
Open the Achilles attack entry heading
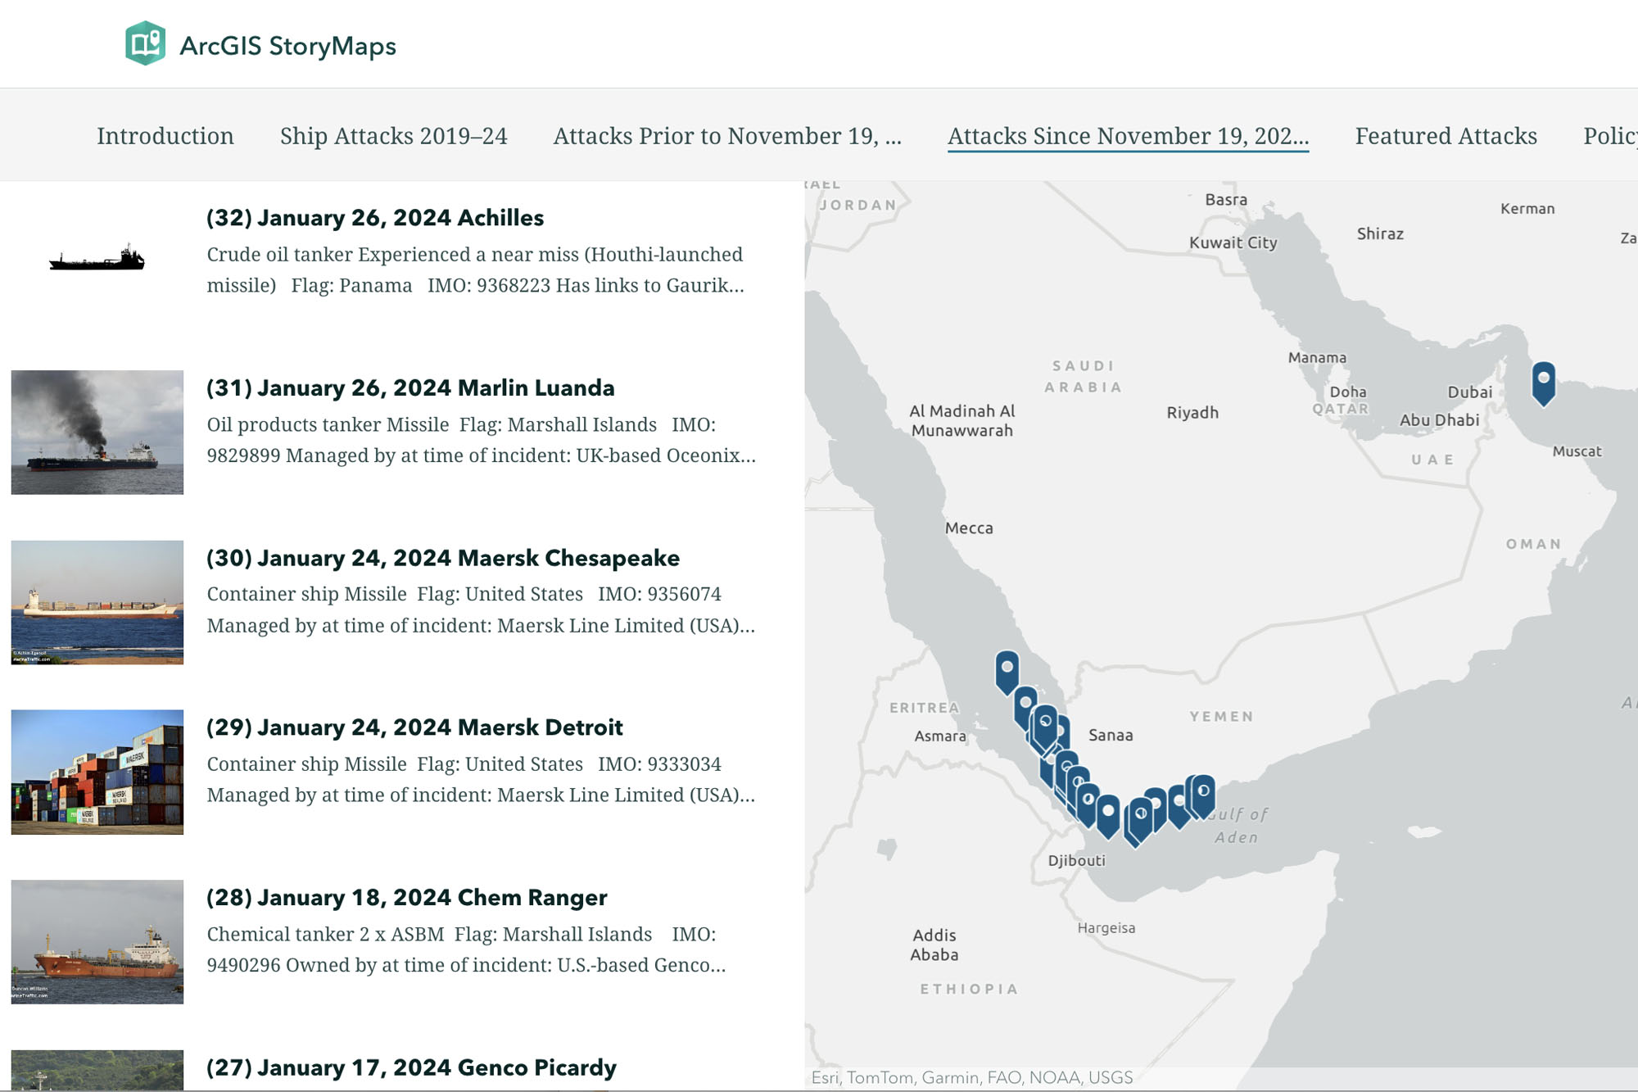(x=374, y=218)
